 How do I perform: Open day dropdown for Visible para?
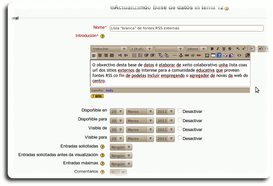[x=117, y=139]
